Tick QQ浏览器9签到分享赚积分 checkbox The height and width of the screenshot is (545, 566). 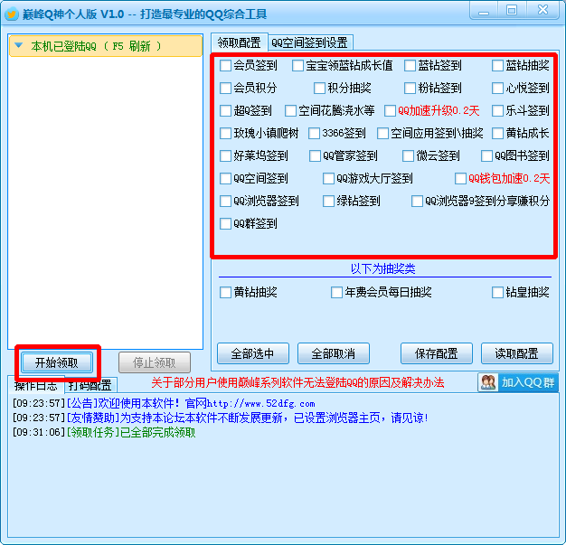(417, 201)
